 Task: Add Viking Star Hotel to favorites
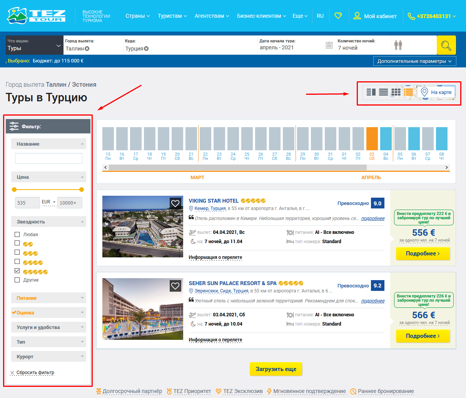(x=175, y=203)
